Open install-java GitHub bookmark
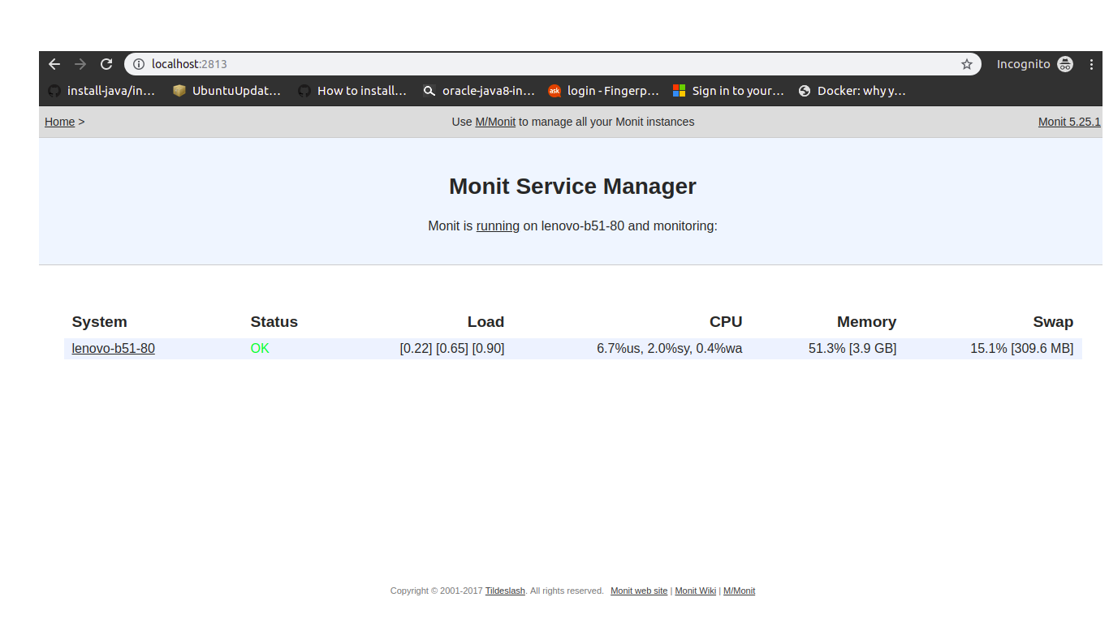 pyautogui.click(x=101, y=91)
